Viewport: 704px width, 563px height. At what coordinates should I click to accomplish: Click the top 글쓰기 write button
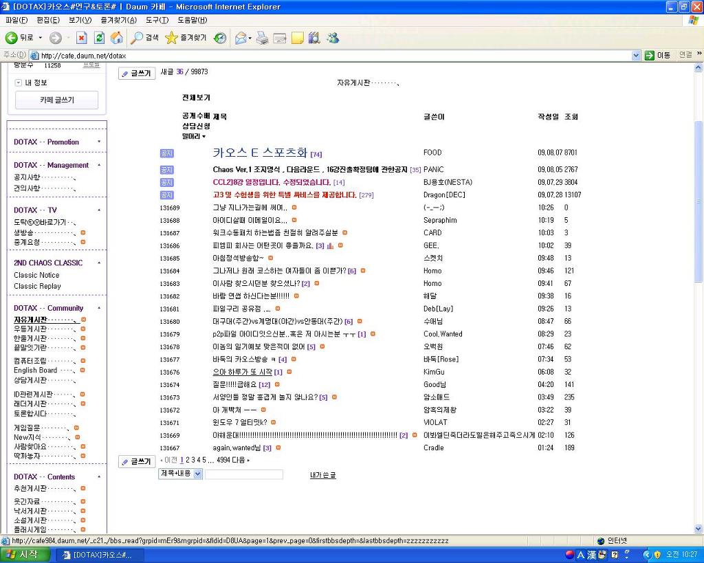point(137,73)
